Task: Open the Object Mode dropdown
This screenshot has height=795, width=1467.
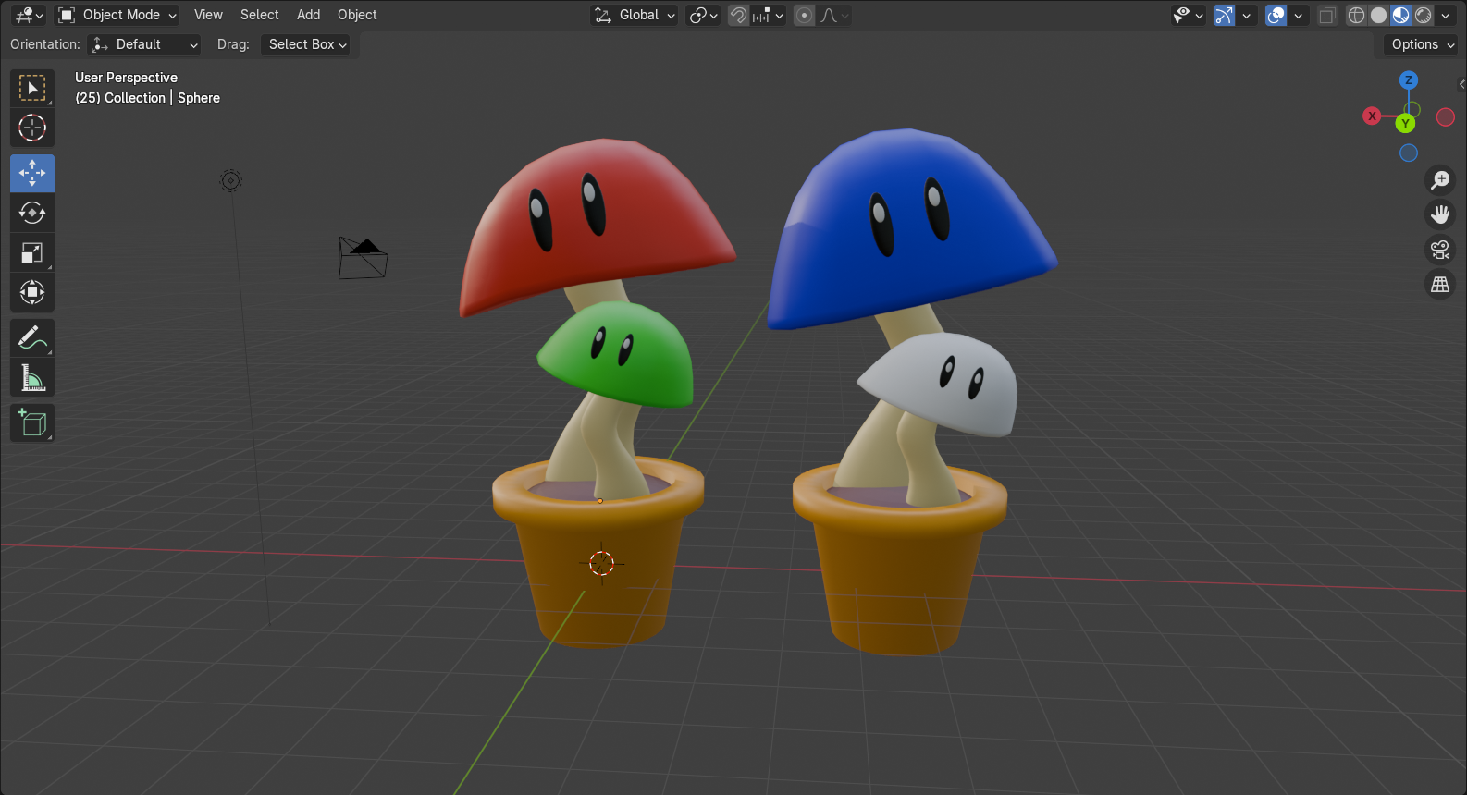Action: [x=117, y=15]
